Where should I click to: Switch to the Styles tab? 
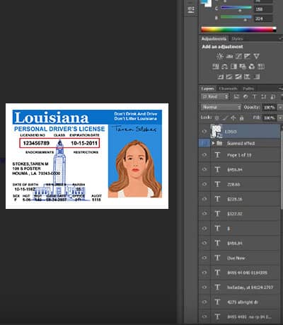tap(237, 38)
